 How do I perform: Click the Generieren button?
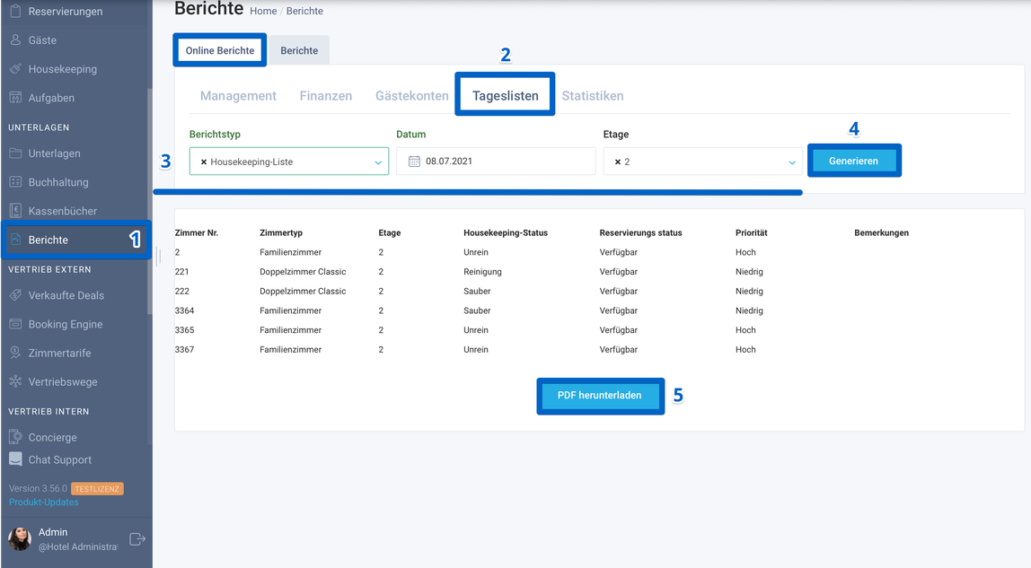[853, 161]
